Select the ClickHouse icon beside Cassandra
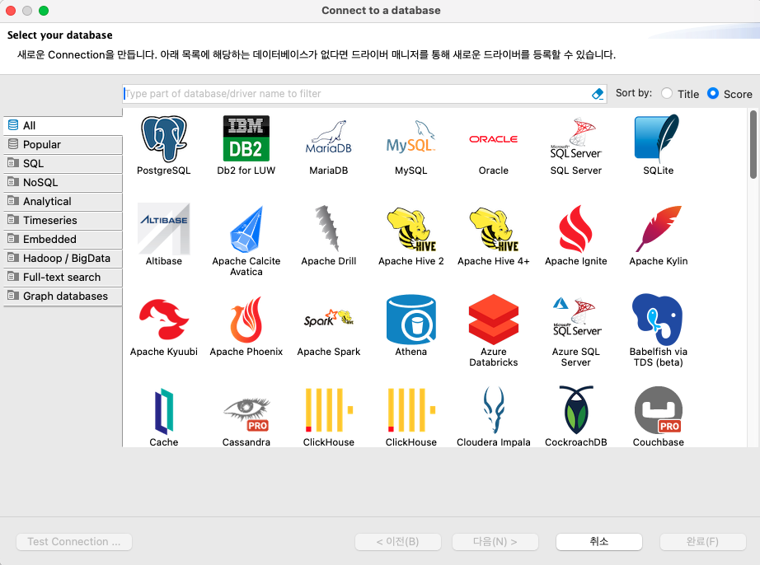Viewport: 760px width, 565px height. 329,409
